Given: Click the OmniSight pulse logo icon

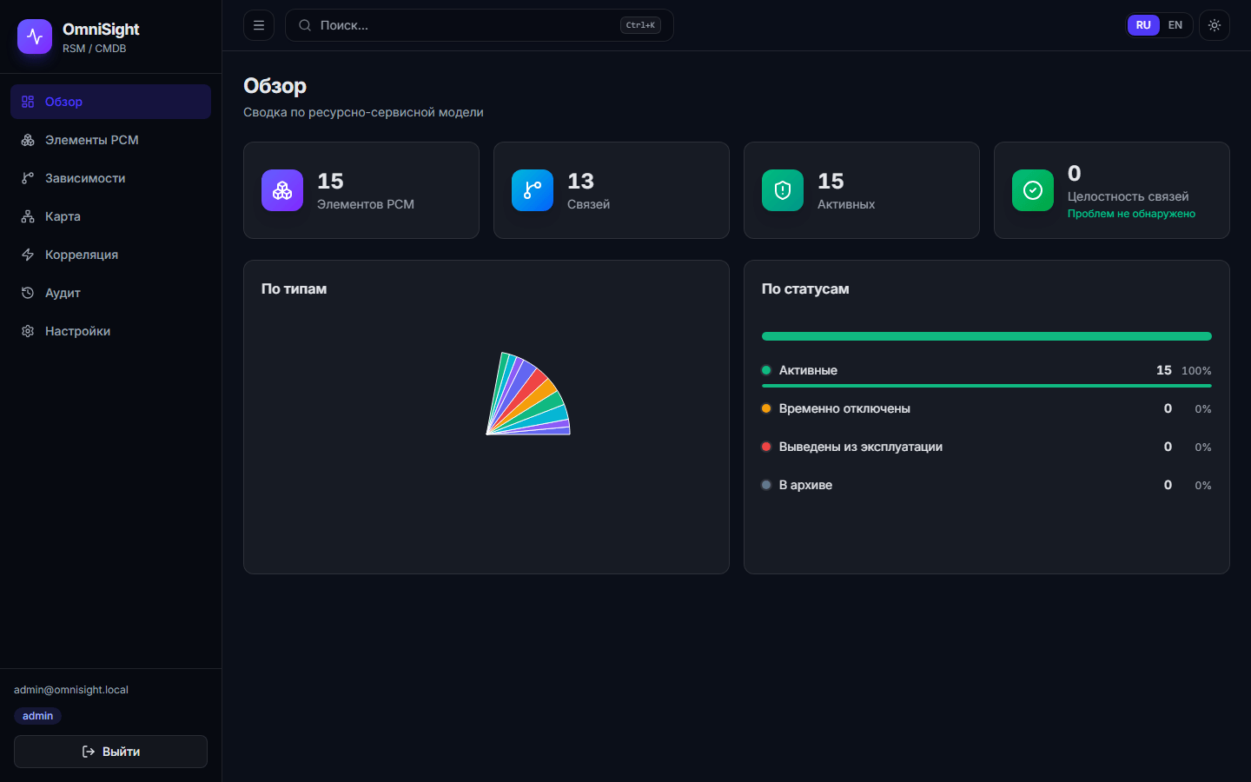Looking at the screenshot, I should coord(35,36).
